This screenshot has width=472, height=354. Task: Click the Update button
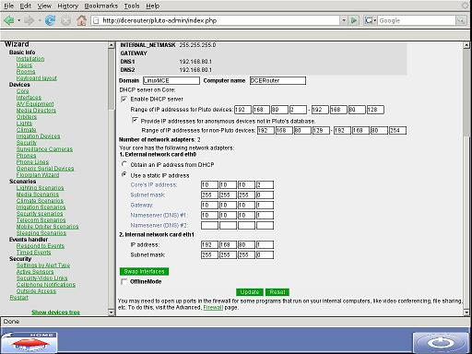coord(250,291)
